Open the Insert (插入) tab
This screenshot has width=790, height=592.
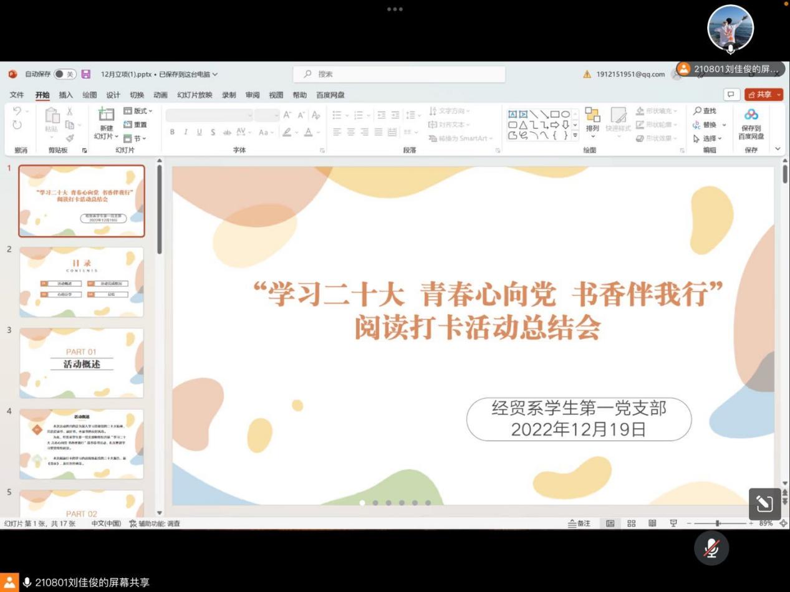(65, 95)
